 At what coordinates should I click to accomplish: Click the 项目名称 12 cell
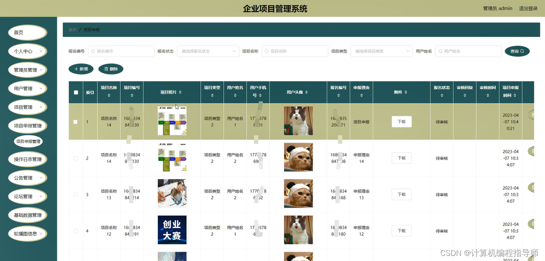click(109, 231)
